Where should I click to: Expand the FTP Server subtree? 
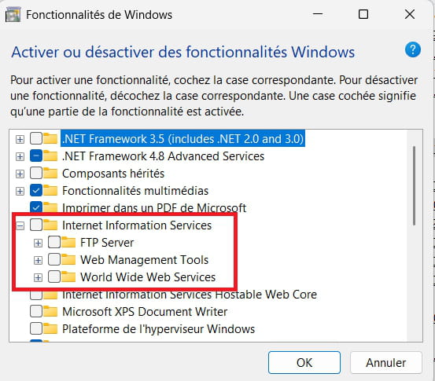click(38, 243)
